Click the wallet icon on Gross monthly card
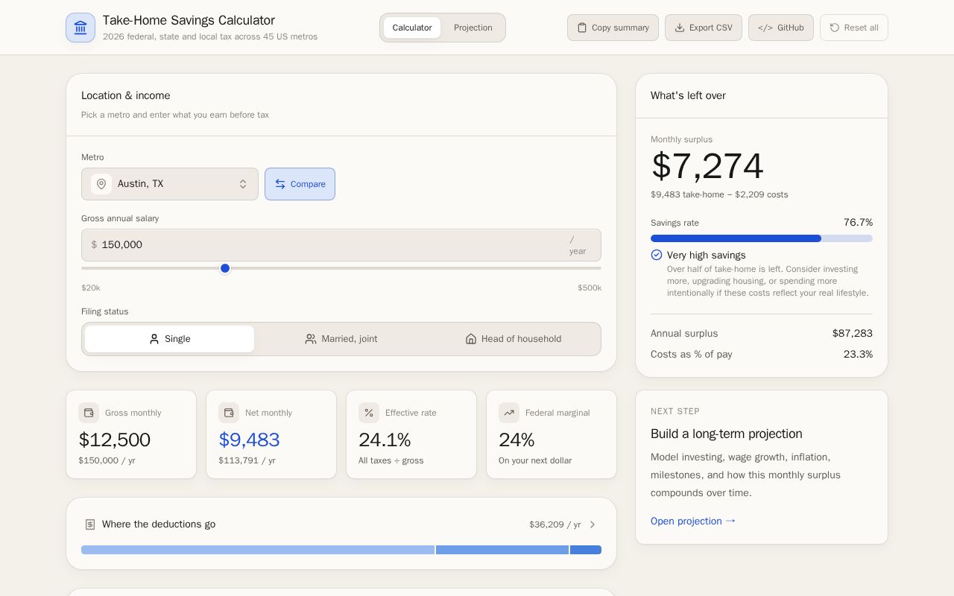The image size is (954, 596). point(89,413)
